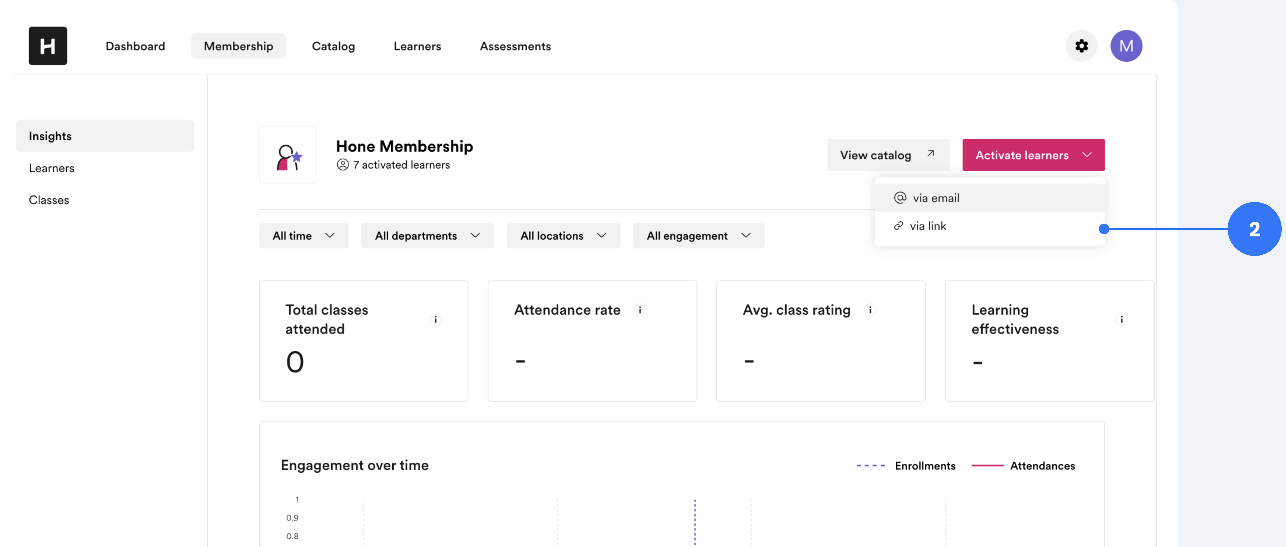Open Learners in the left sidebar
Screen dimensions: 1286x547
point(52,168)
